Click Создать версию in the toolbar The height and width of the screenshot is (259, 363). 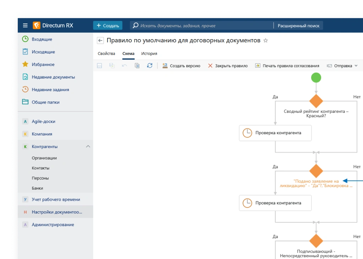(181, 66)
